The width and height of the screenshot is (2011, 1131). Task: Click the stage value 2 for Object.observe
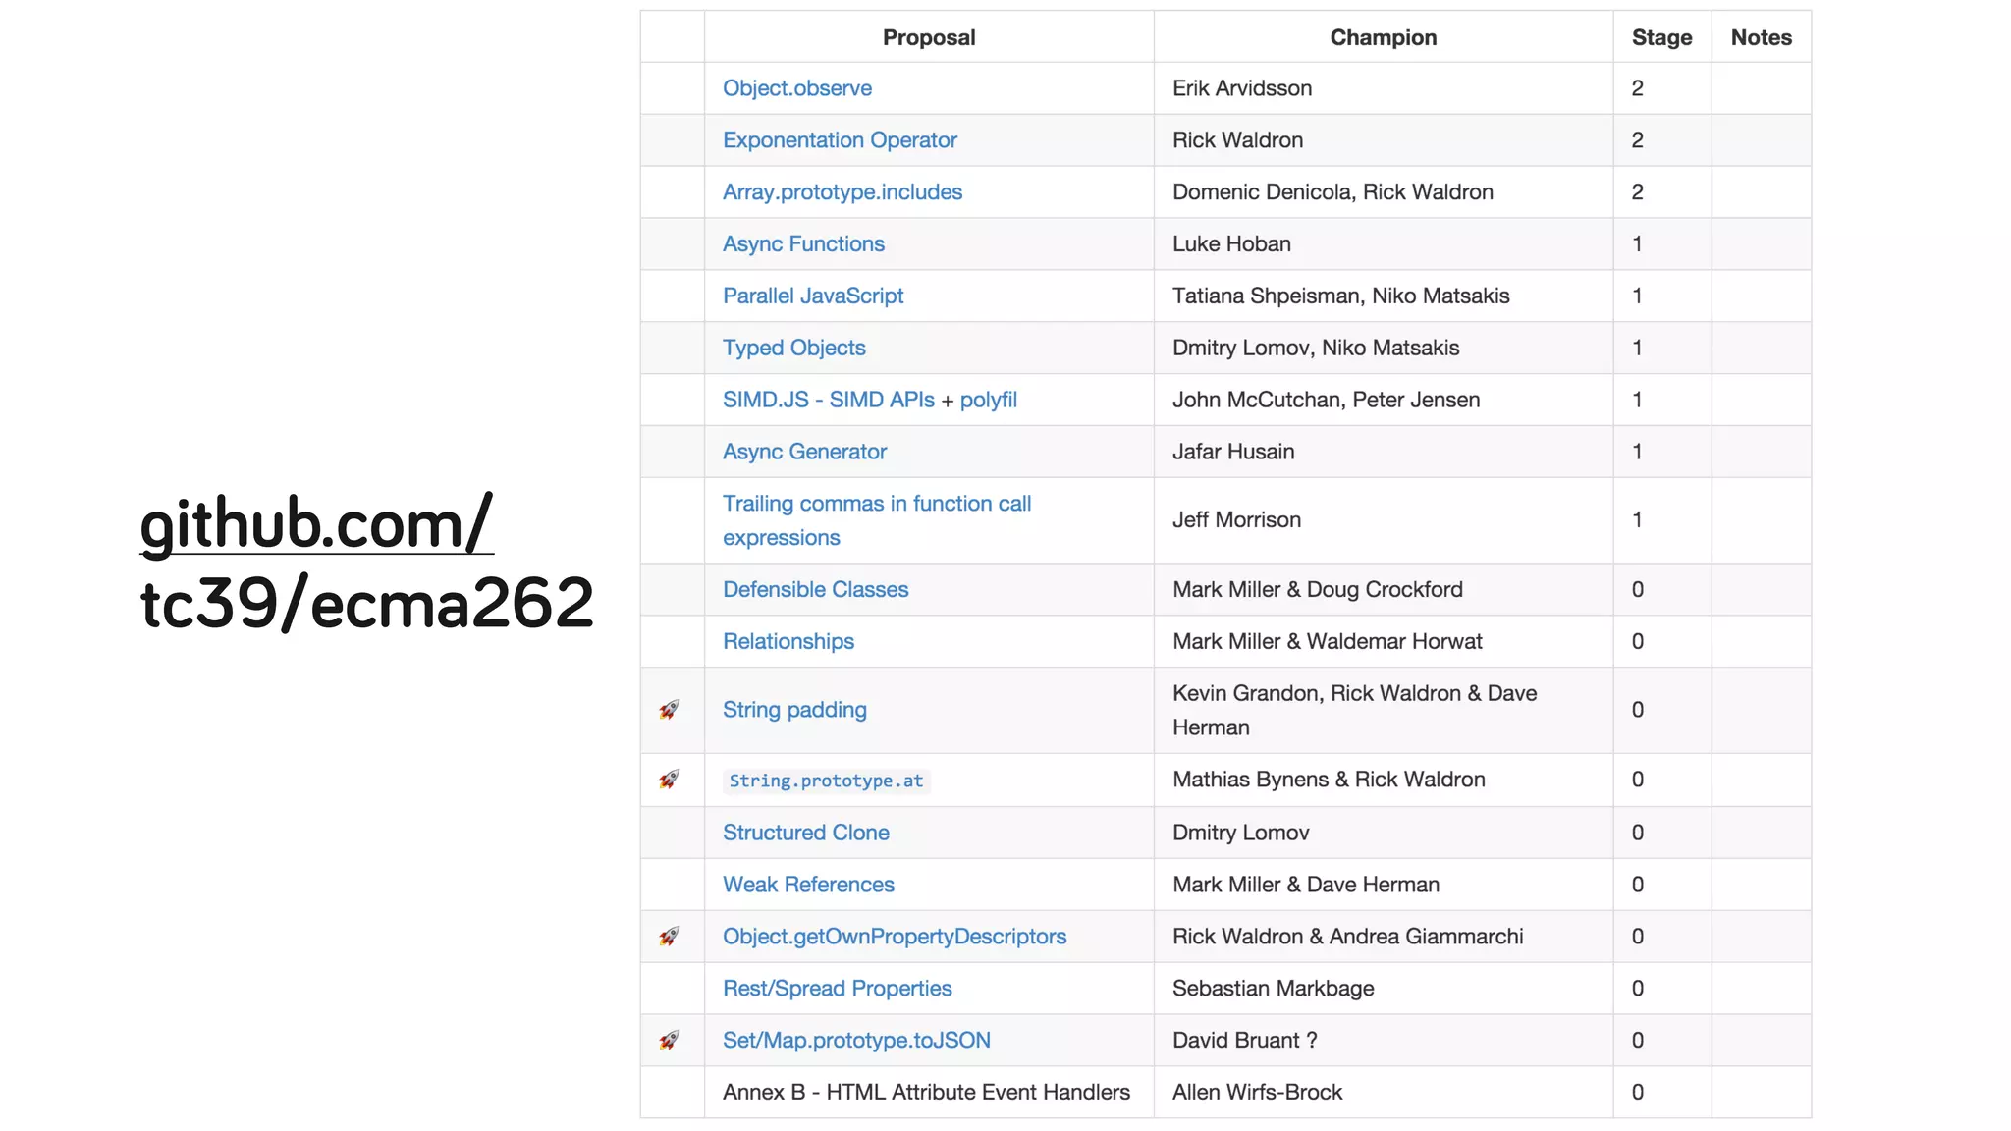[x=1638, y=88]
